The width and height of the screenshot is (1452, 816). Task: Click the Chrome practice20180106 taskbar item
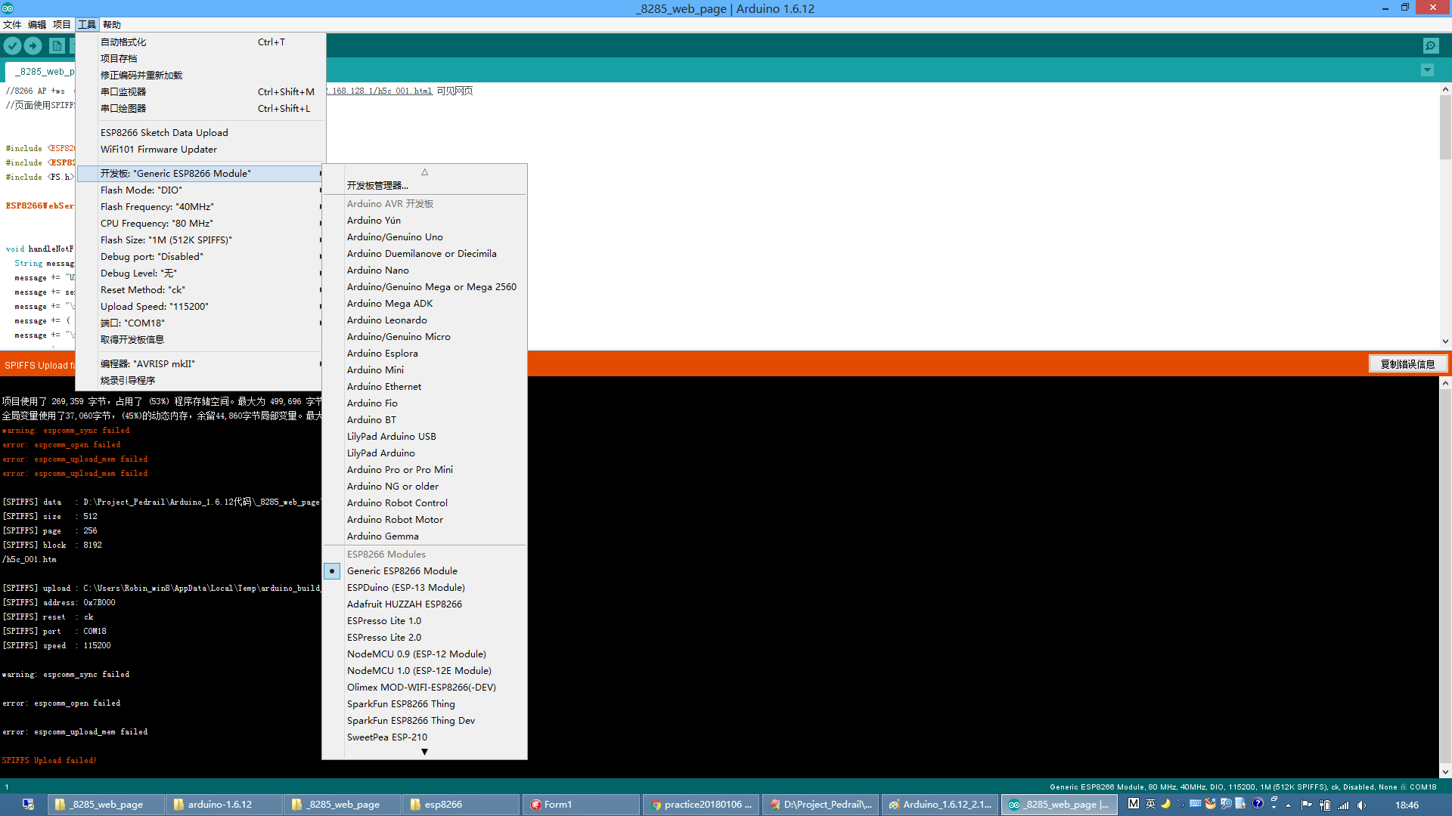coord(702,805)
